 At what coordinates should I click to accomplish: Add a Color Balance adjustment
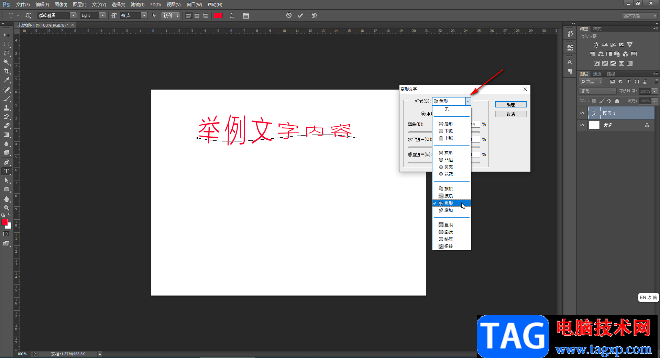[601, 54]
